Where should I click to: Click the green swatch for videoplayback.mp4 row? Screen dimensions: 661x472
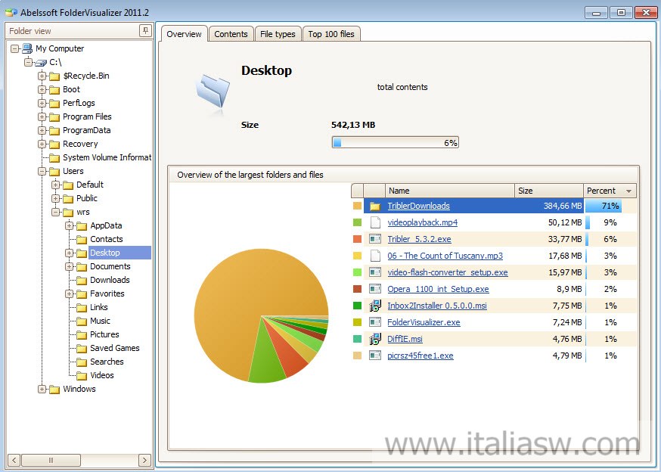pyautogui.click(x=357, y=222)
